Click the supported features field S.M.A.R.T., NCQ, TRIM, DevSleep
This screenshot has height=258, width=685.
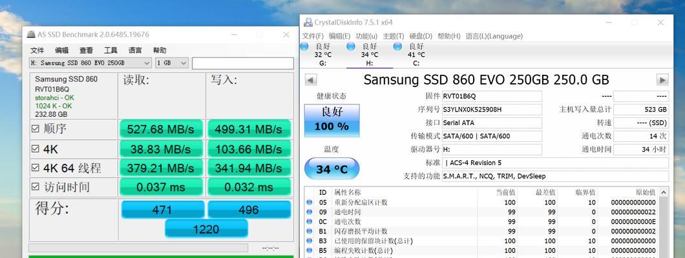pos(555,176)
